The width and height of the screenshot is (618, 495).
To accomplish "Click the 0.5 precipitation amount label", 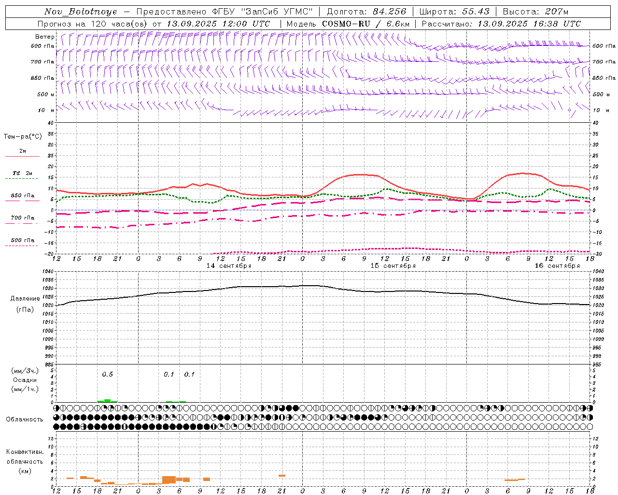I will 107,374.
